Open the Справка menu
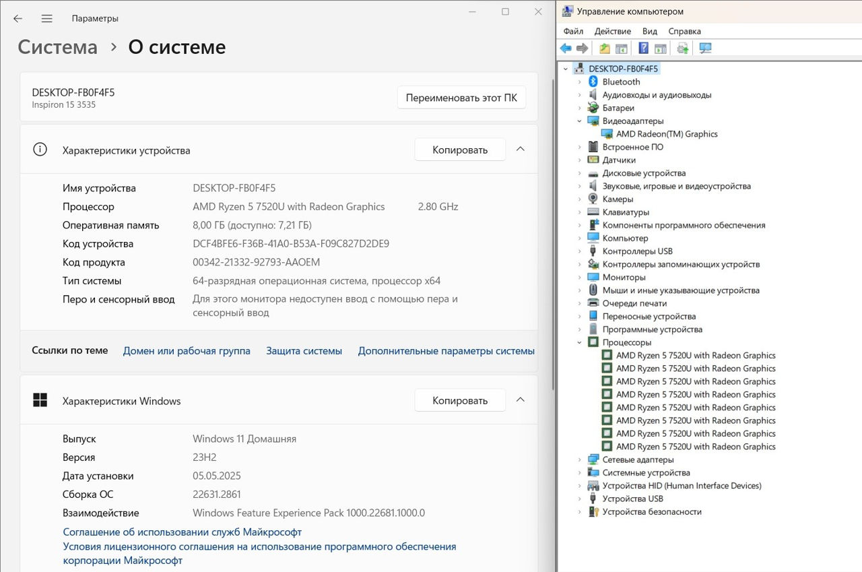The width and height of the screenshot is (862, 572). 684,31
